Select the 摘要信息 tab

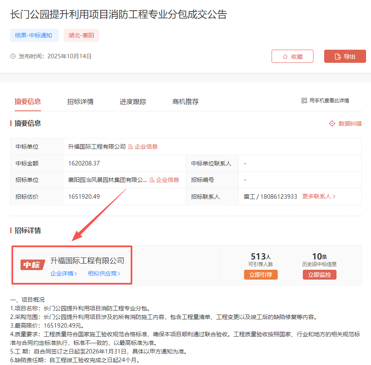[x=28, y=102]
